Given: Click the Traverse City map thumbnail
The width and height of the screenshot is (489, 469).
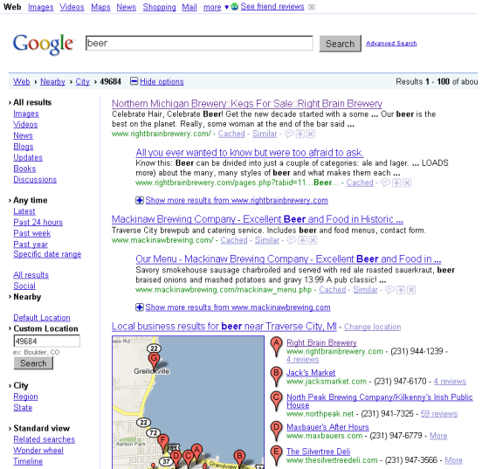Looking at the screenshot, I should coord(188,403).
